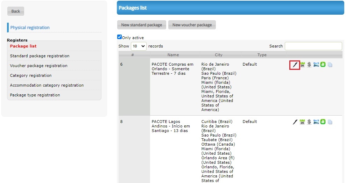
Task: Uncheck the Only active checkbox
Action: [119, 37]
